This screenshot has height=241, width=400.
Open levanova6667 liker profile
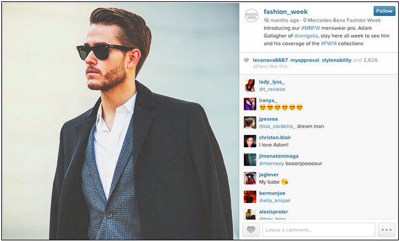[x=270, y=60]
